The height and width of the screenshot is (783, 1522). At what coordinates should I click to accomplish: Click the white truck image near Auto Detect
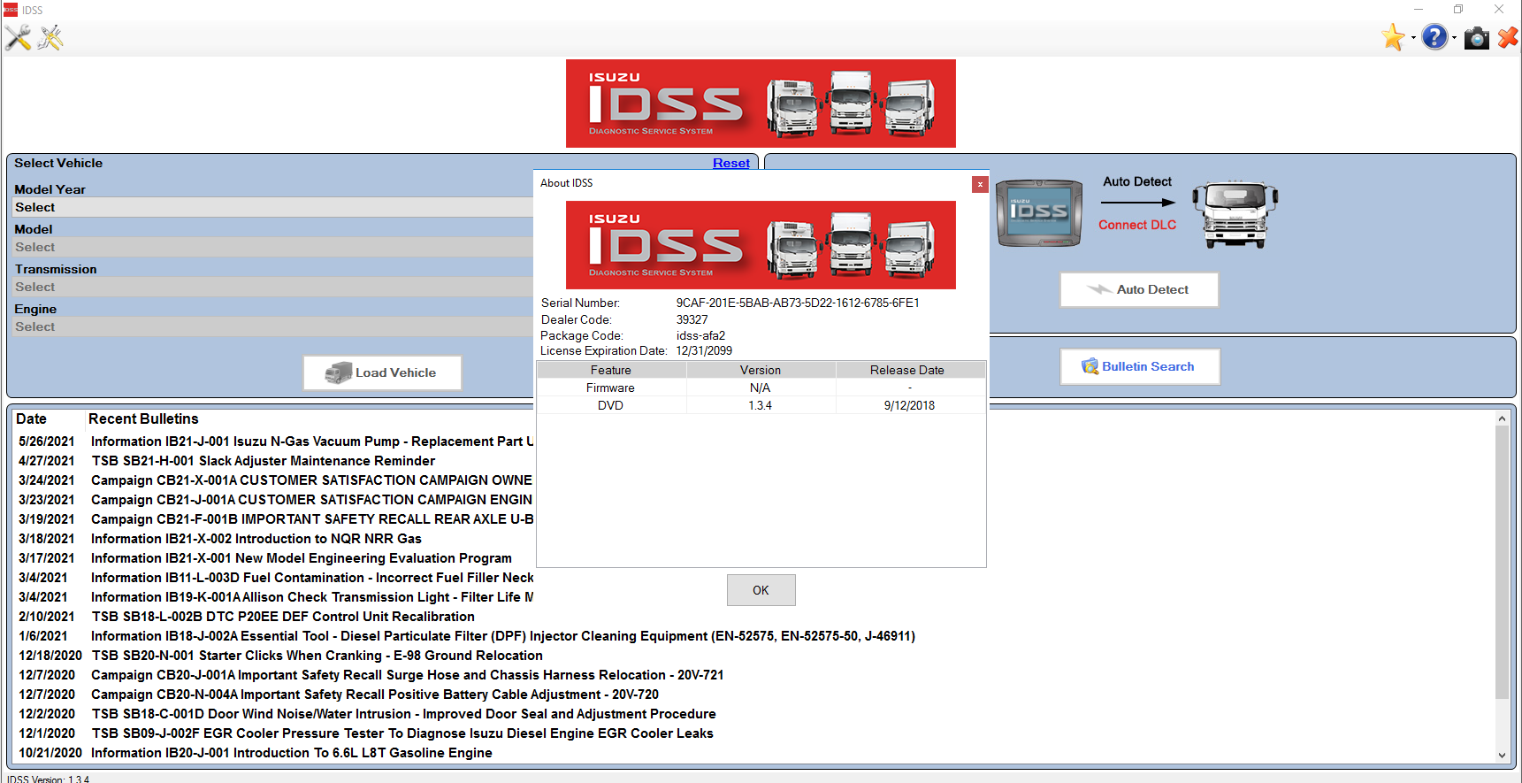[1235, 214]
